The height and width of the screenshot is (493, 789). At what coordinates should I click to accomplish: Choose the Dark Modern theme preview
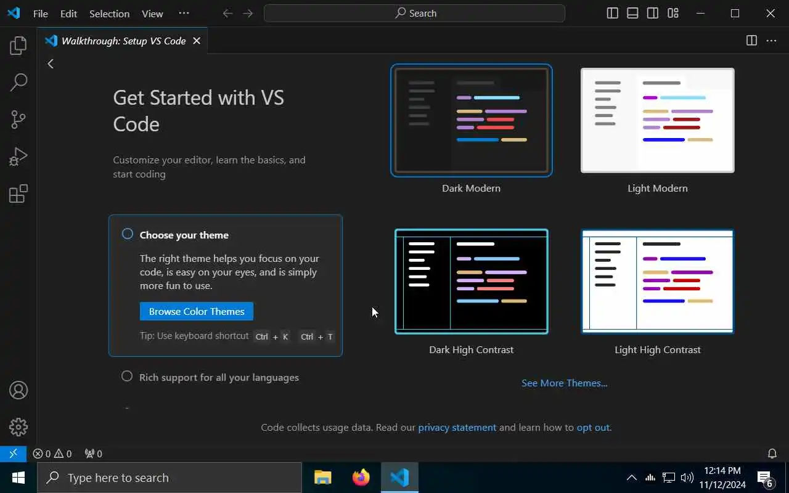coord(472,120)
